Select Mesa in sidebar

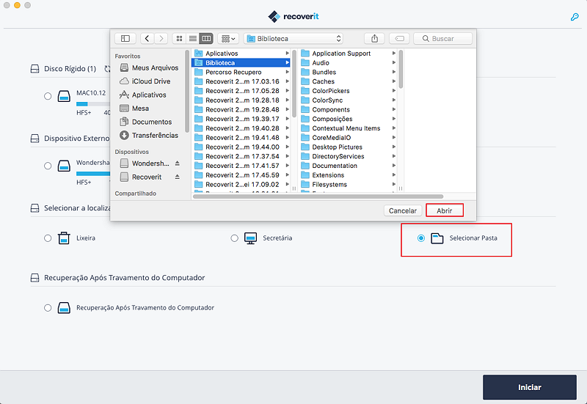tap(134, 108)
